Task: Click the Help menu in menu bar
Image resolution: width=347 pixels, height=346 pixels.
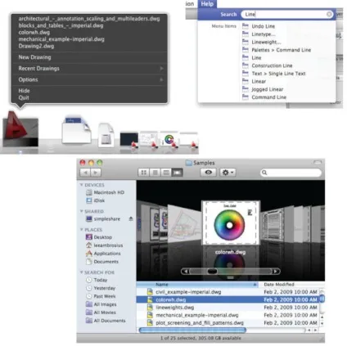Action: tap(207, 4)
